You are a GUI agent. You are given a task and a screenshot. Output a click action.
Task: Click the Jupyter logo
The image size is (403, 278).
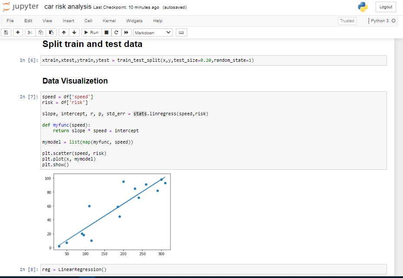coord(20,7)
